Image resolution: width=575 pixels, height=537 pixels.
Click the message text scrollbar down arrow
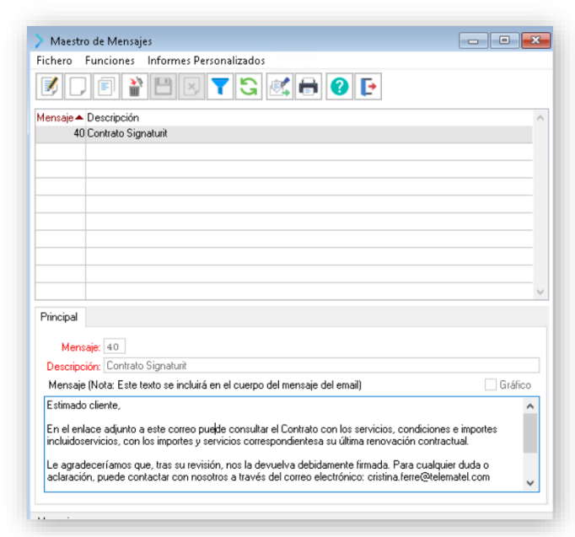(x=530, y=483)
